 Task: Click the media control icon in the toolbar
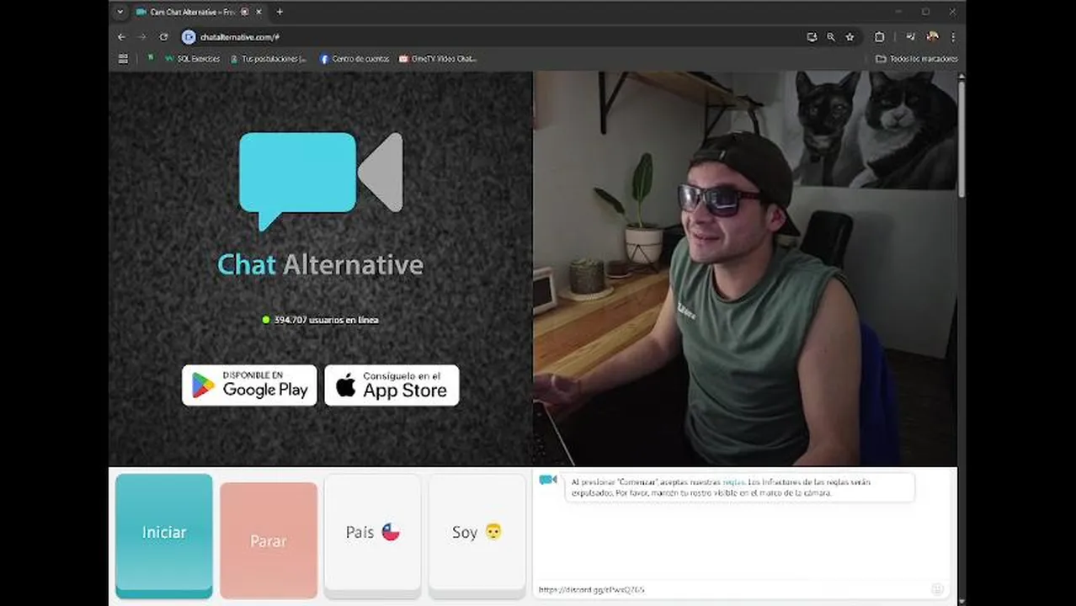click(x=910, y=37)
